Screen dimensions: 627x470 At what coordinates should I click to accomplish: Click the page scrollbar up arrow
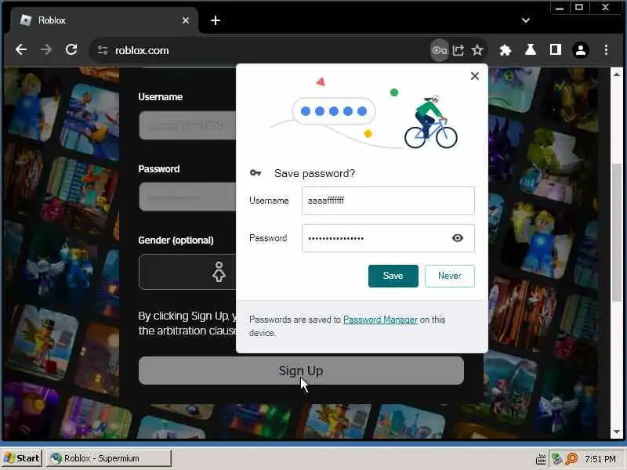[616, 74]
